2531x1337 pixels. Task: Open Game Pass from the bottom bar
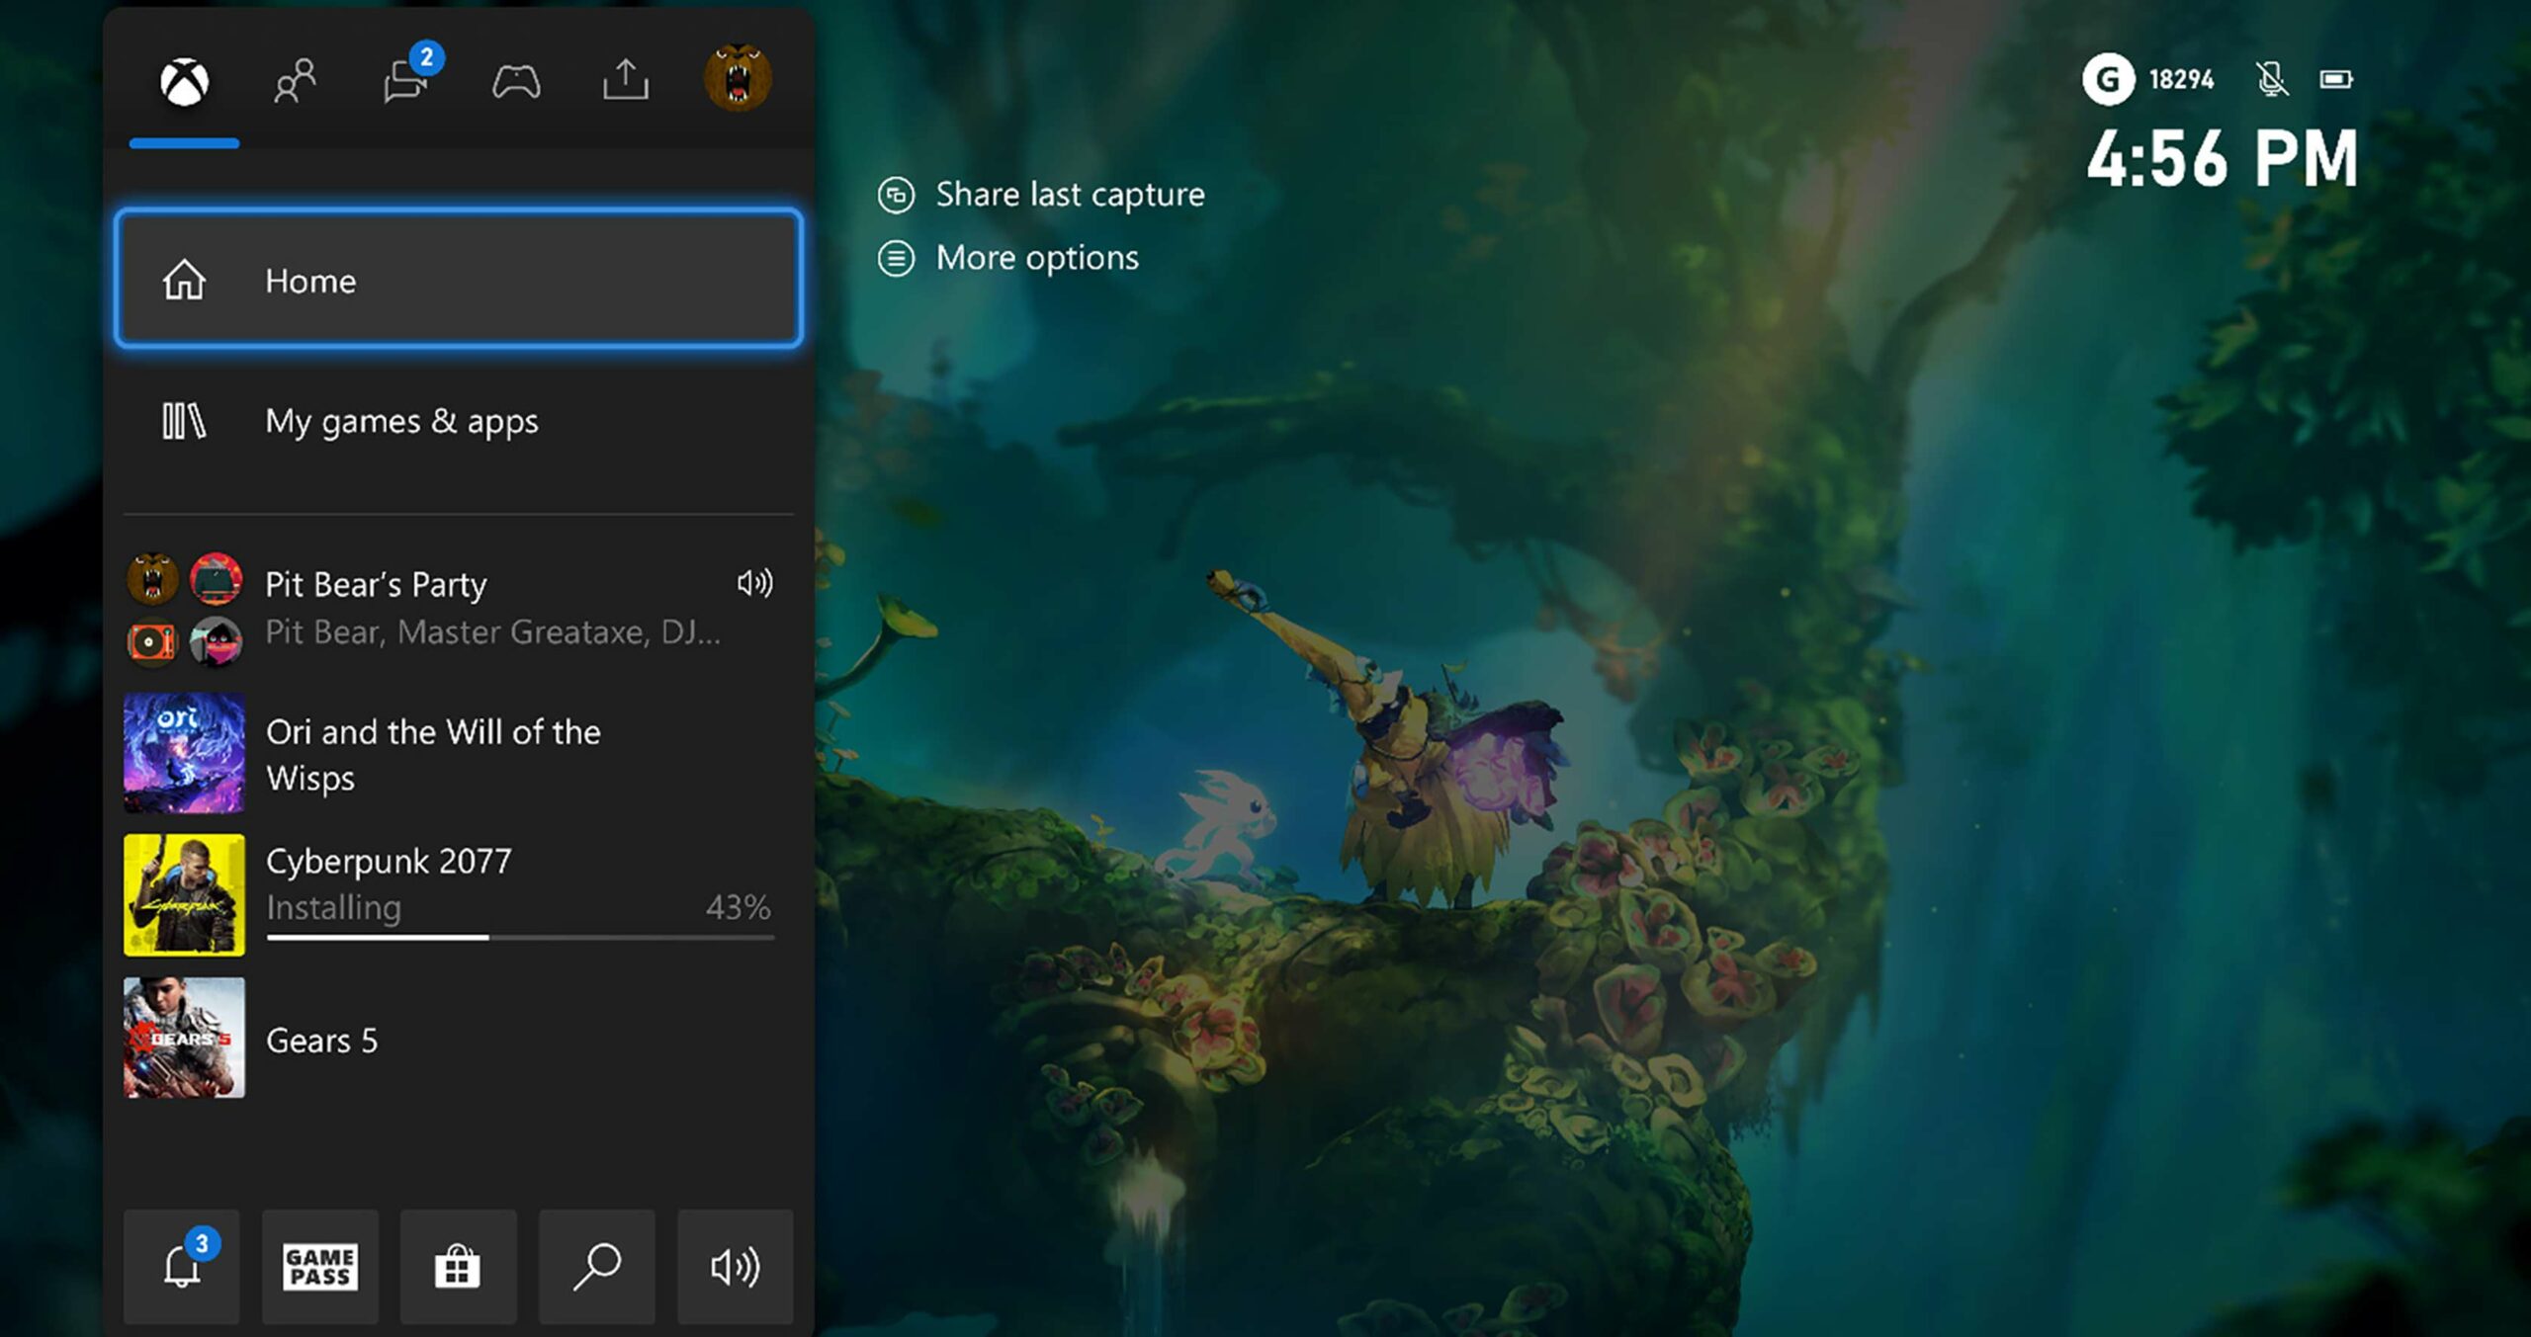coord(319,1266)
